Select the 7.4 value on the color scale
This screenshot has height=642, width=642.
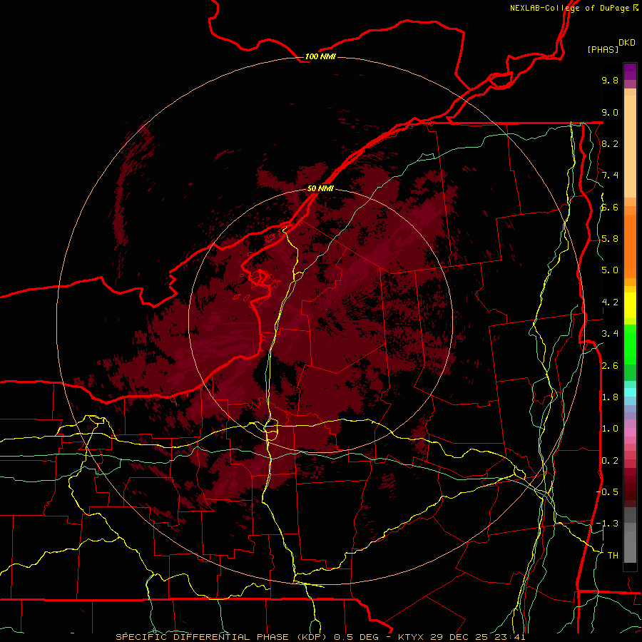tap(610, 175)
